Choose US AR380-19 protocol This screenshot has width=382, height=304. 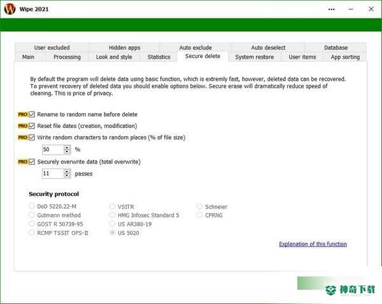[112, 224]
